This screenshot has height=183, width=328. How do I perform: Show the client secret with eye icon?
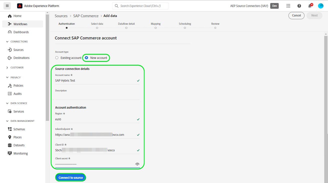point(137,164)
